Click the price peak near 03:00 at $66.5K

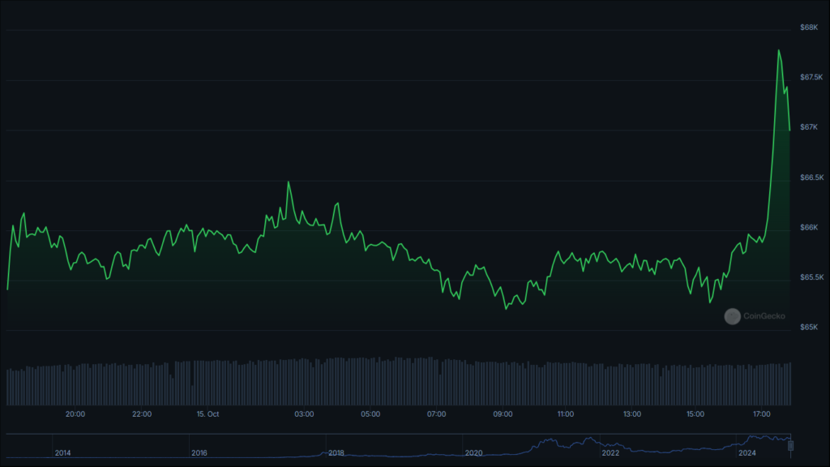click(289, 182)
